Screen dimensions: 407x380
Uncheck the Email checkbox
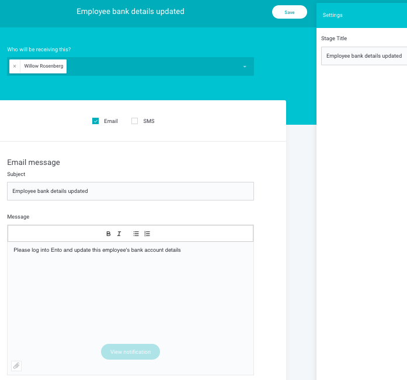click(x=96, y=121)
